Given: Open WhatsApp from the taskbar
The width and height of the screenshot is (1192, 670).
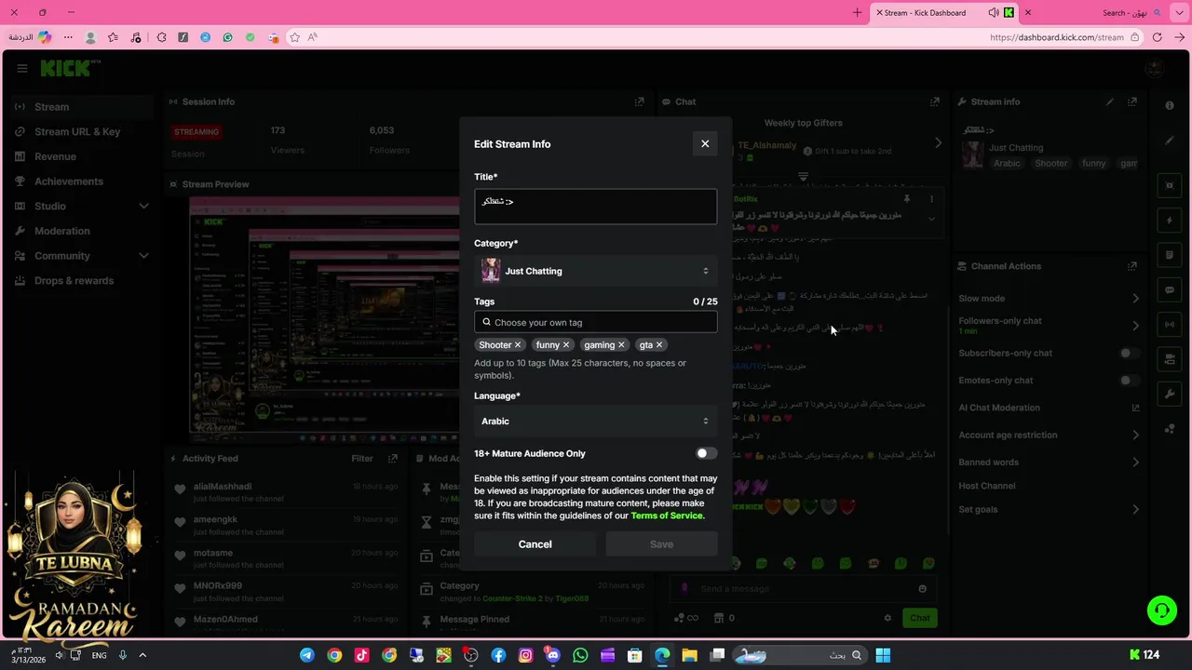Looking at the screenshot, I should click(x=580, y=655).
